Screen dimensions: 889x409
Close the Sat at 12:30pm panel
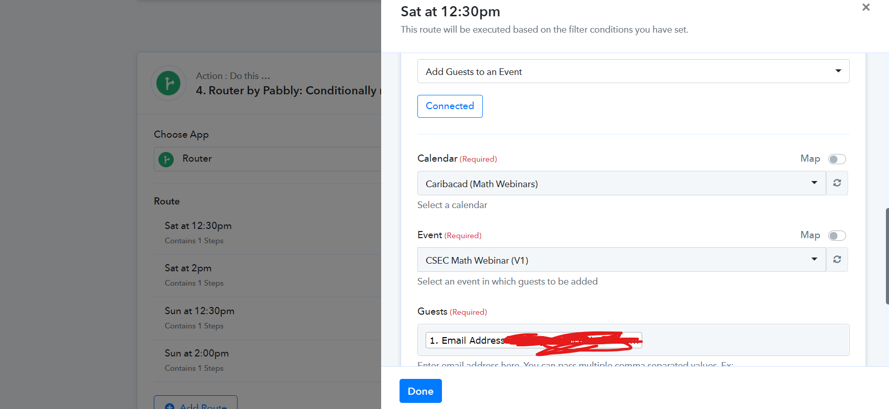tap(866, 7)
